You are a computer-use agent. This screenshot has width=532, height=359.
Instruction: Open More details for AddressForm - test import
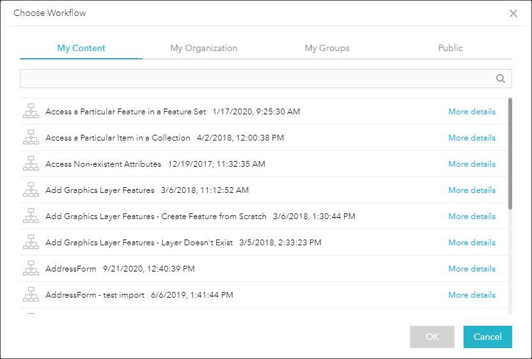pos(472,294)
